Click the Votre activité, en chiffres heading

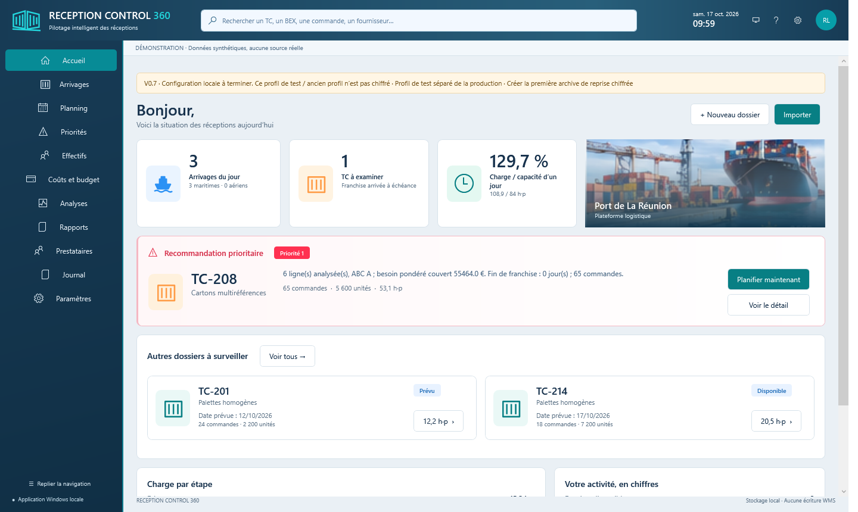(611, 484)
